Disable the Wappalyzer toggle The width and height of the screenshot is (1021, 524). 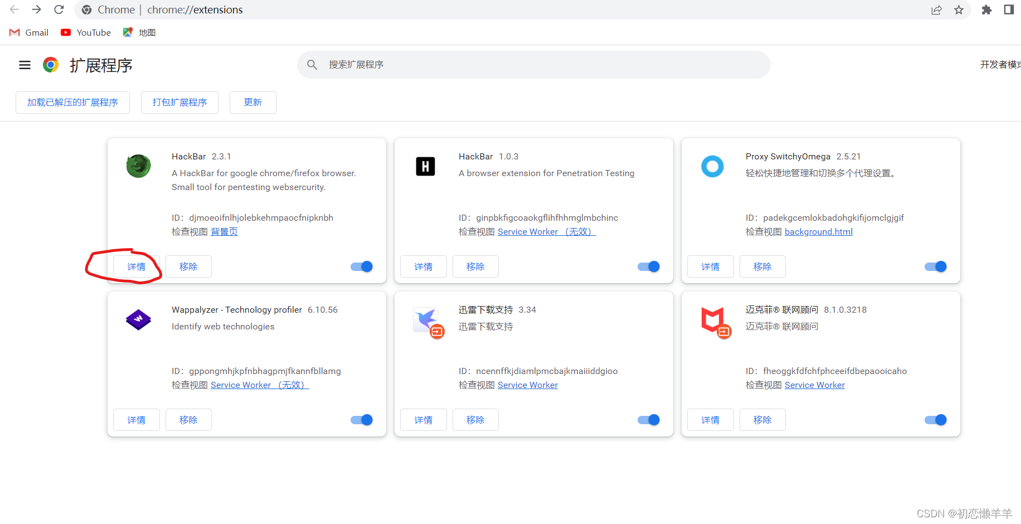[x=362, y=420]
